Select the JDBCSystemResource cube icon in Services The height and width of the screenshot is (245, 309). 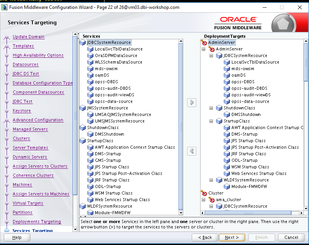[x=83, y=42]
